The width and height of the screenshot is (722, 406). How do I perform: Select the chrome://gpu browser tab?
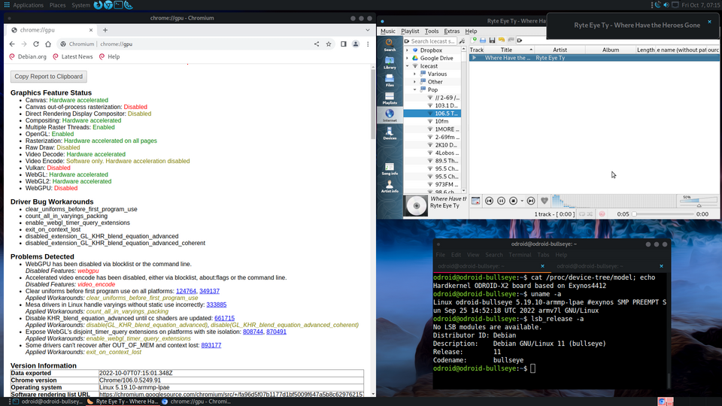click(x=52, y=30)
